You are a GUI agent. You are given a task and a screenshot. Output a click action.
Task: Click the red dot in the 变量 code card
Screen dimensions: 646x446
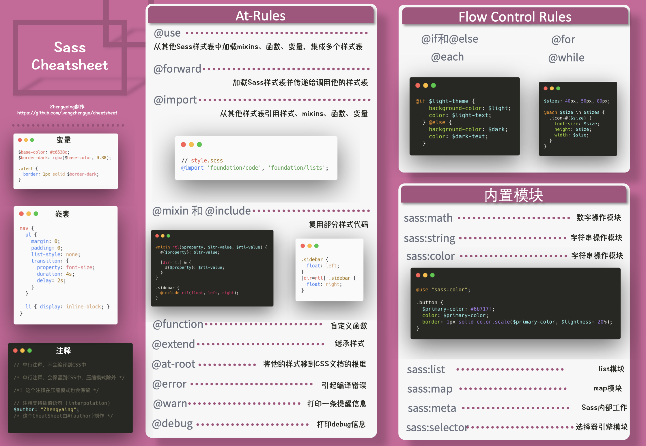coord(20,140)
